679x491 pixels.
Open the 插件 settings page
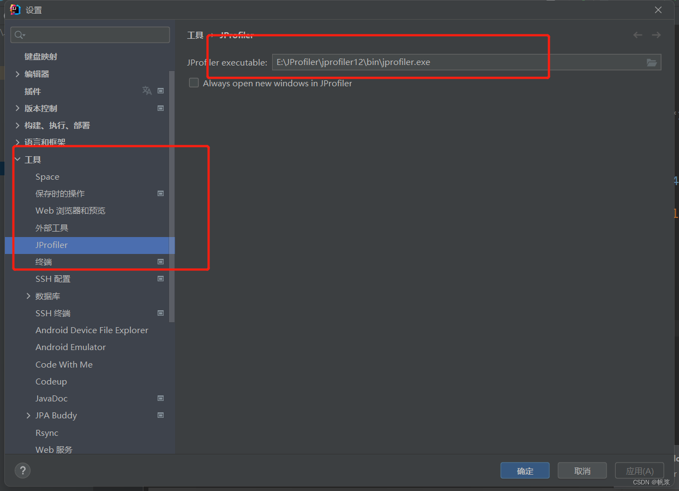click(x=33, y=91)
